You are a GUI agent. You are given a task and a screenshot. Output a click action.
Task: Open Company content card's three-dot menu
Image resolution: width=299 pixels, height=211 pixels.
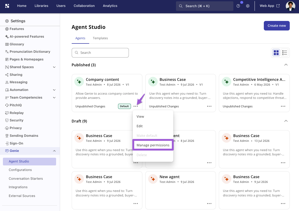pos(135,106)
